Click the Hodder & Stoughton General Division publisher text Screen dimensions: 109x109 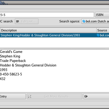tap(28, 65)
